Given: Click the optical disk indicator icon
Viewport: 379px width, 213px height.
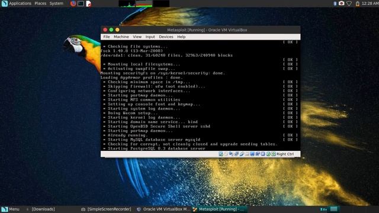Looking at the screenshot, I should [x=226, y=154].
